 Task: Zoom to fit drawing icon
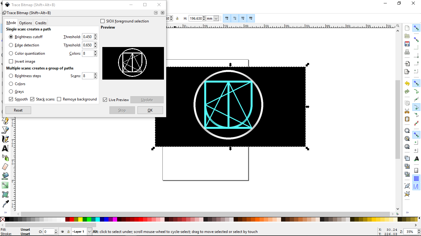point(407,139)
